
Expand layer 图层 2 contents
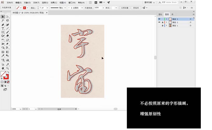pos(167,22)
